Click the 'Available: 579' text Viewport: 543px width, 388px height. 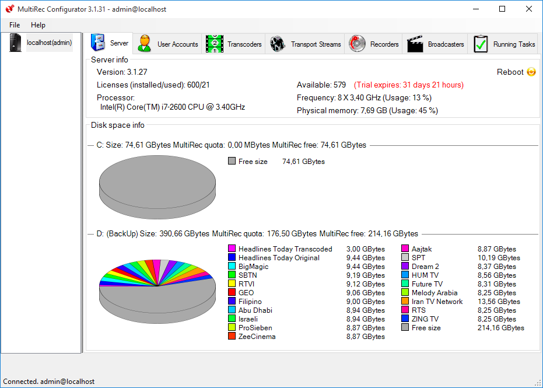click(x=321, y=85)
